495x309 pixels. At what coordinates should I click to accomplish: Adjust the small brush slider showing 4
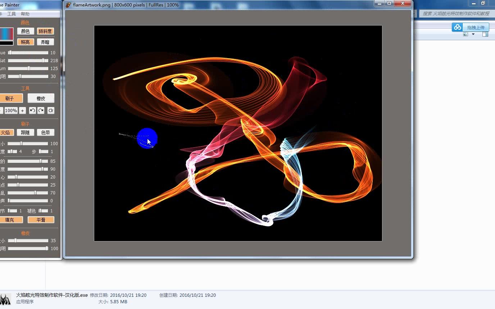13,152
